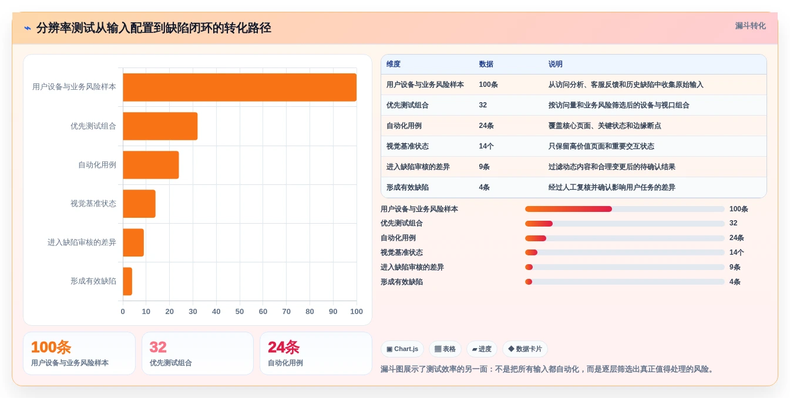Click progress bar for 自动化用例
This screenshot has width=790, height=398.
(x=625, y=238)
